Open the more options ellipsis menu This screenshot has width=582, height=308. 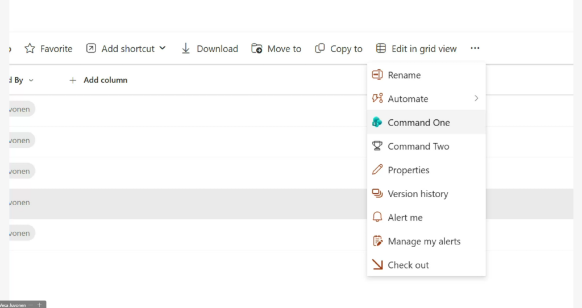pyautogui.click(x=475, y=49)
